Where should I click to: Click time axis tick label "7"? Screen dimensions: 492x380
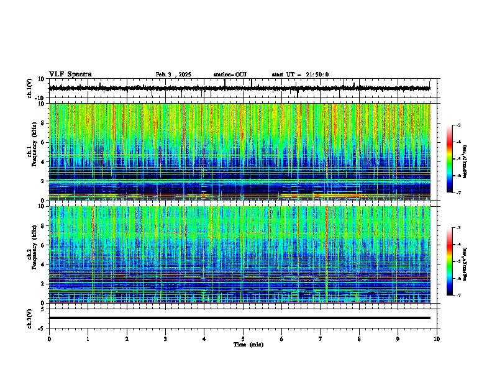[321, 339]
